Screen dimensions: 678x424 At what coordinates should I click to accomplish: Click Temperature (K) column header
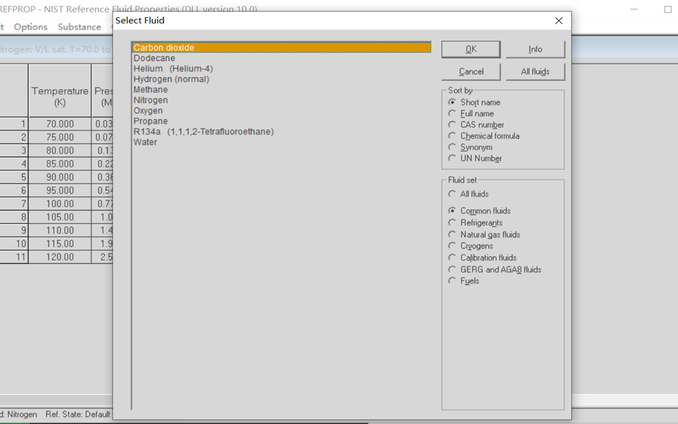click(x=60, y=91)
